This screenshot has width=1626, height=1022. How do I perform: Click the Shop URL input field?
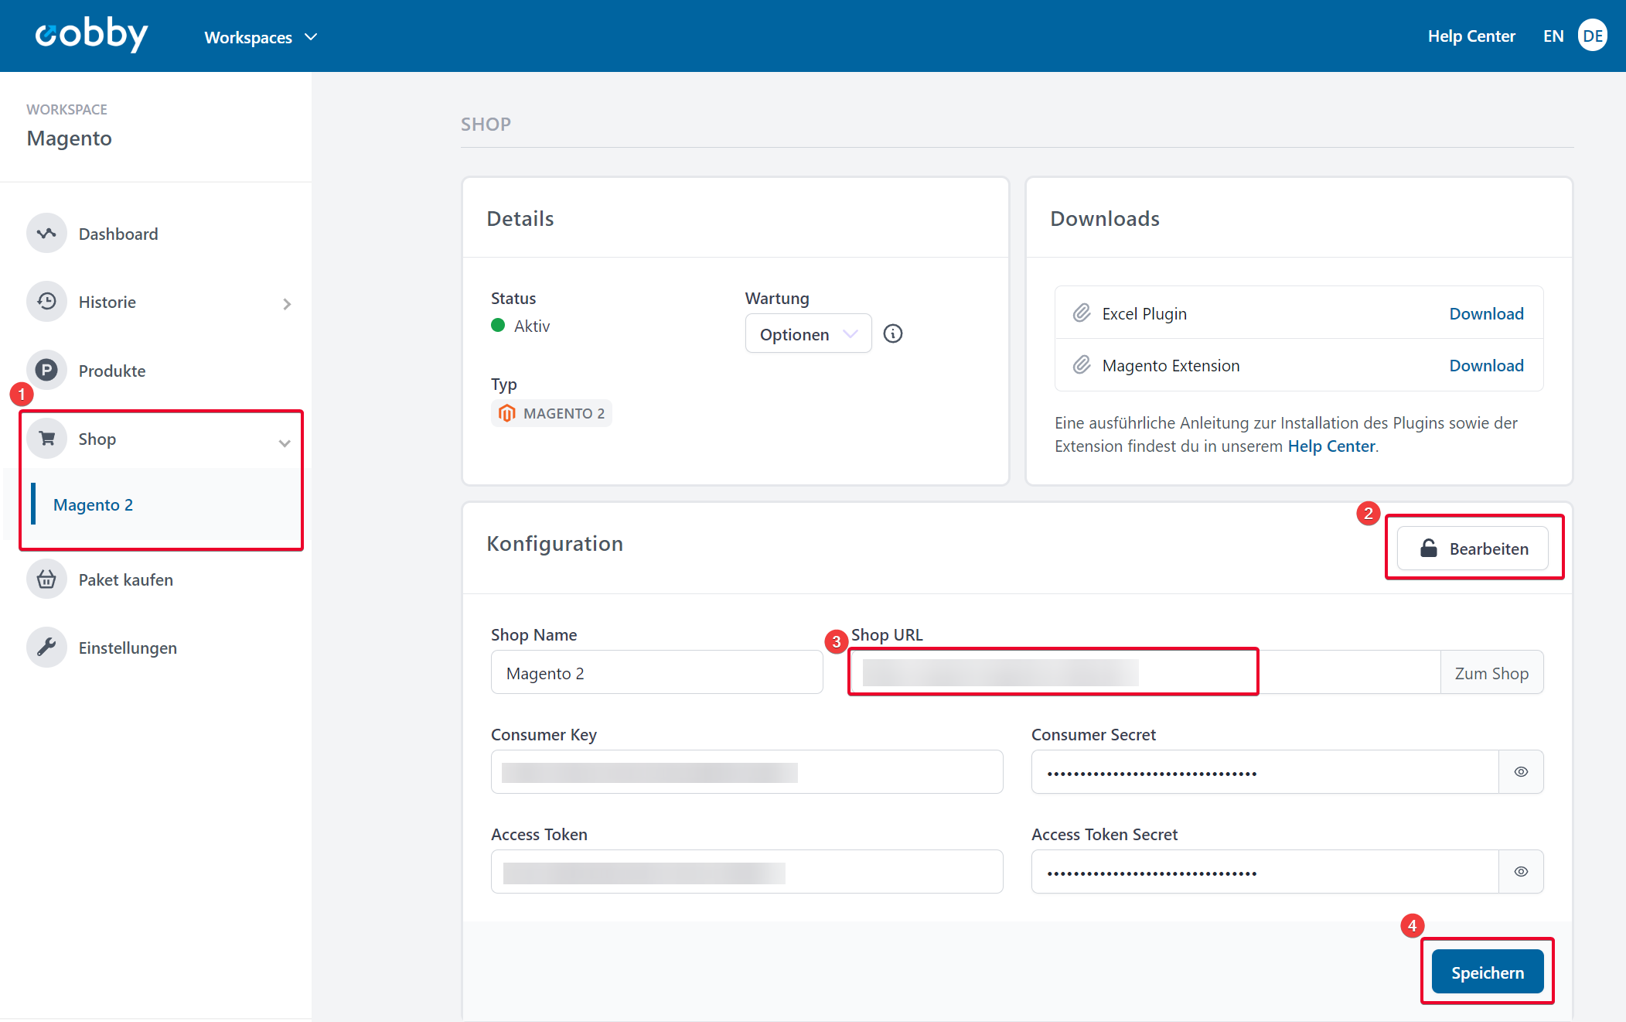coord(1144,672)
